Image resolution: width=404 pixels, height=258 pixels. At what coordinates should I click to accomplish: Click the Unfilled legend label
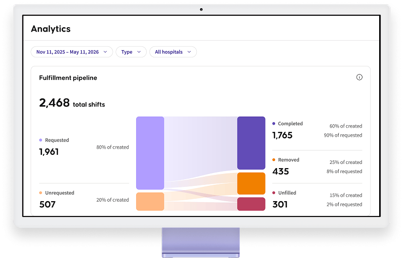pos(287,193)
